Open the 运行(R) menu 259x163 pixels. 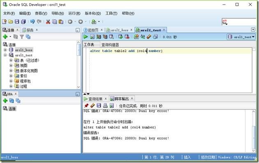[74, 14]
